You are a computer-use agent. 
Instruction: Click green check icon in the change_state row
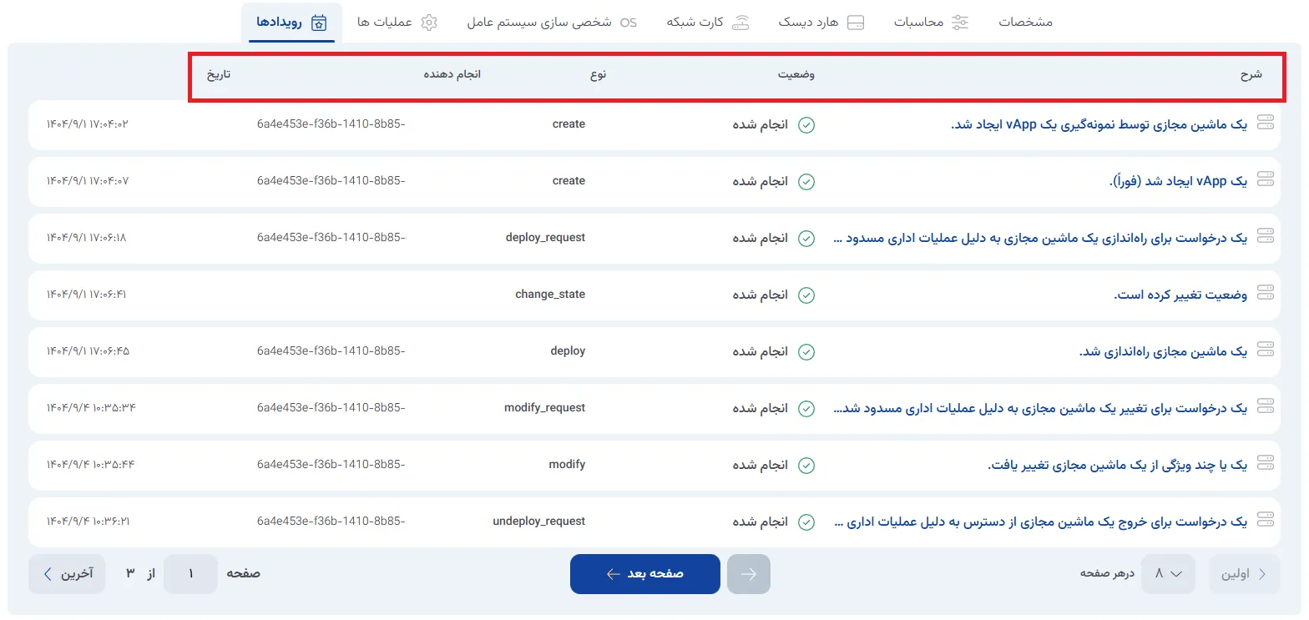point(806,295)
